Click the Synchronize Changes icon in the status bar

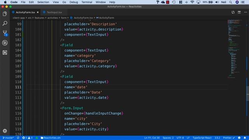(x=18, y=138)
